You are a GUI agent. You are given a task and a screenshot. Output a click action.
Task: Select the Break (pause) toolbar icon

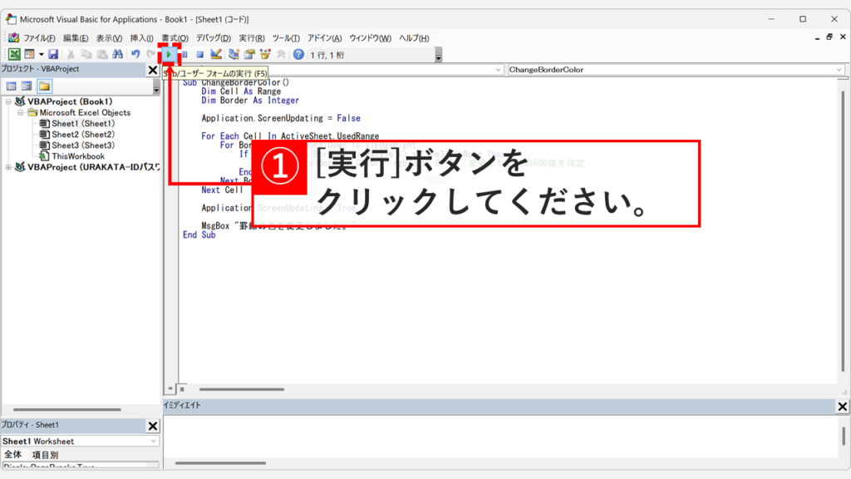point(184,53)
